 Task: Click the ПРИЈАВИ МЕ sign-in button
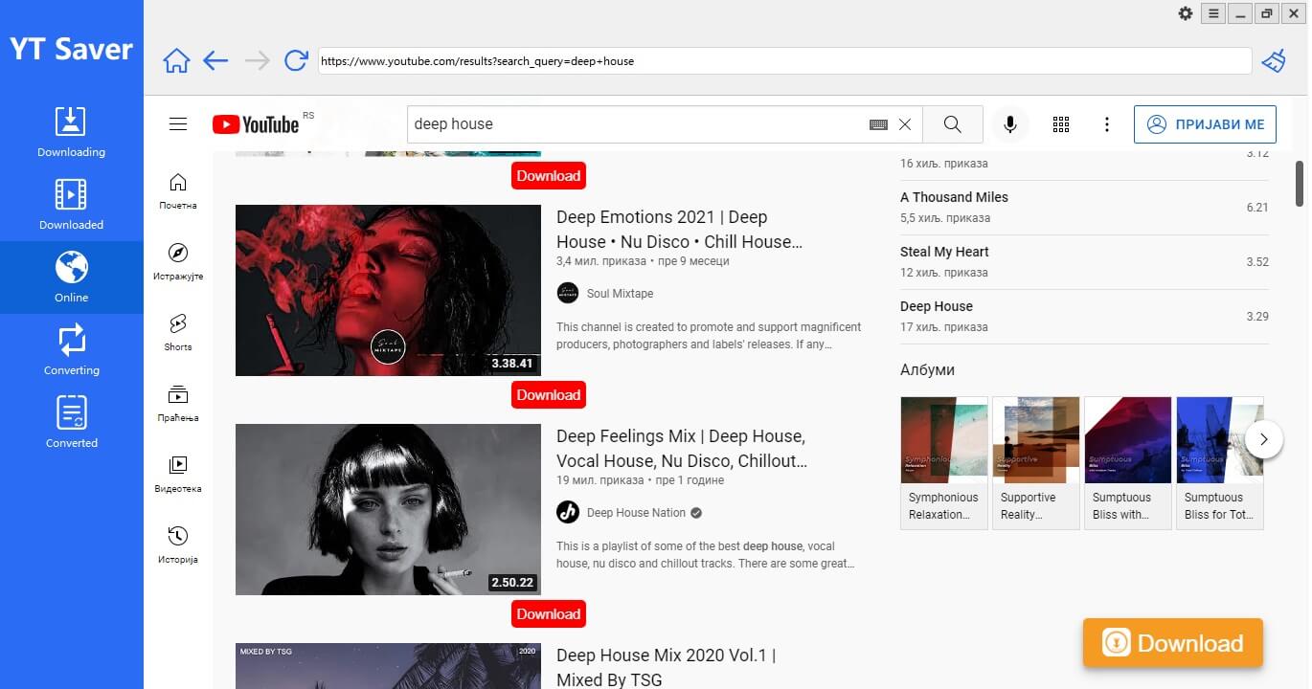coord(1205,124)
